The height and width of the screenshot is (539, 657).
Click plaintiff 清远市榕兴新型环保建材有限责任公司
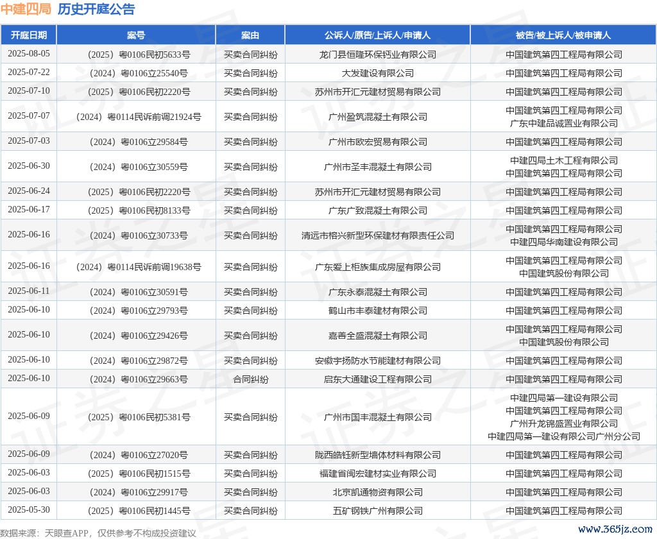coord(377,235)
